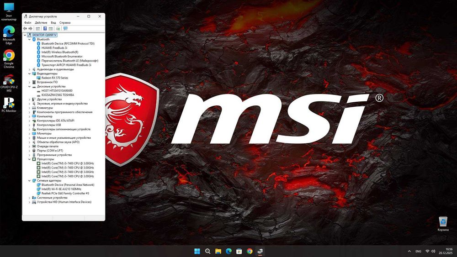Select Bluetooth Device (RFCOMM Protocol TDI)
The width and height of the screenshot is (457, 257).
(68, 44)
